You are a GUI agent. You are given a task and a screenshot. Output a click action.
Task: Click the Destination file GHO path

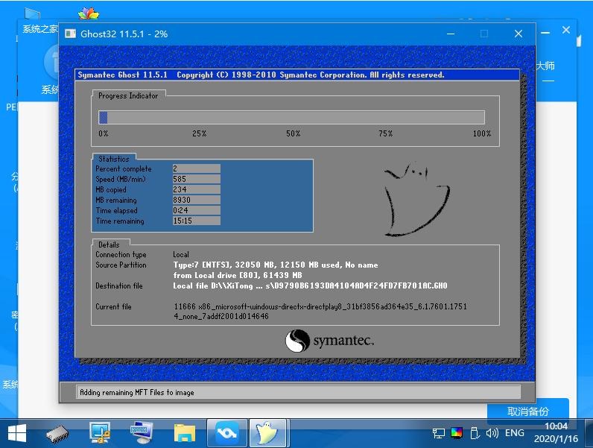[x=310, y=285]
